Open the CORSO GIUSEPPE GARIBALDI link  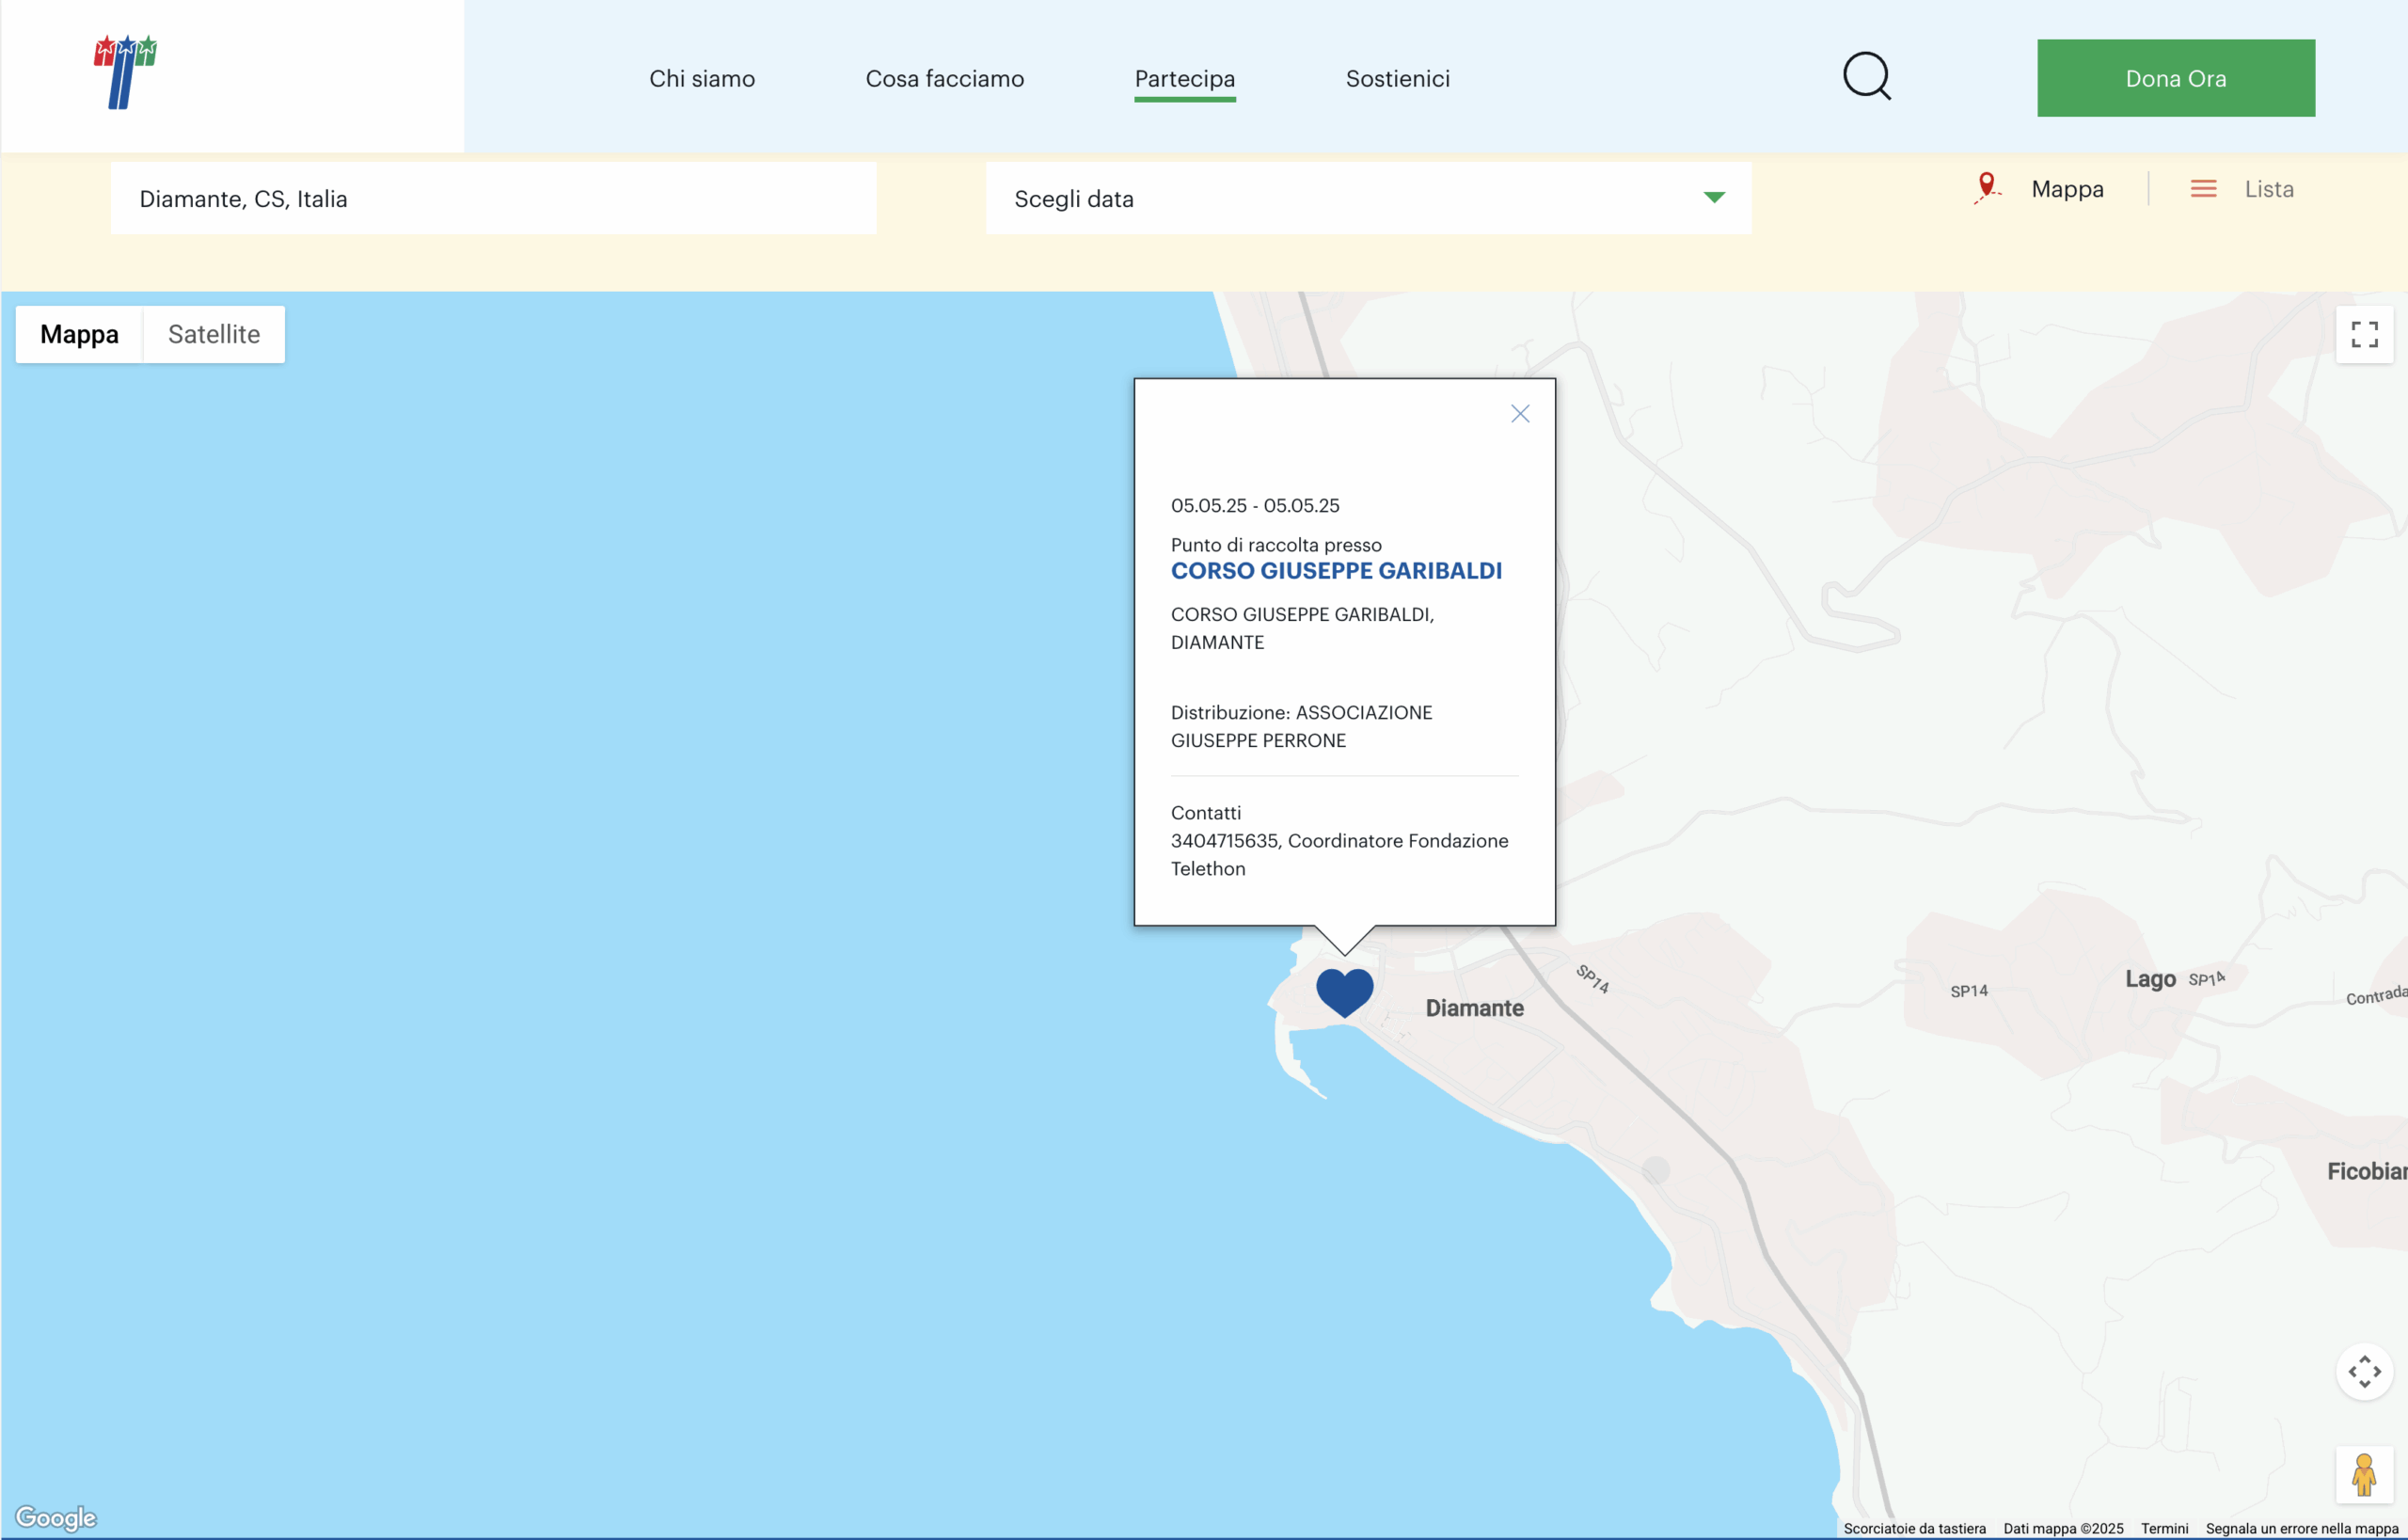(1335, 571)
